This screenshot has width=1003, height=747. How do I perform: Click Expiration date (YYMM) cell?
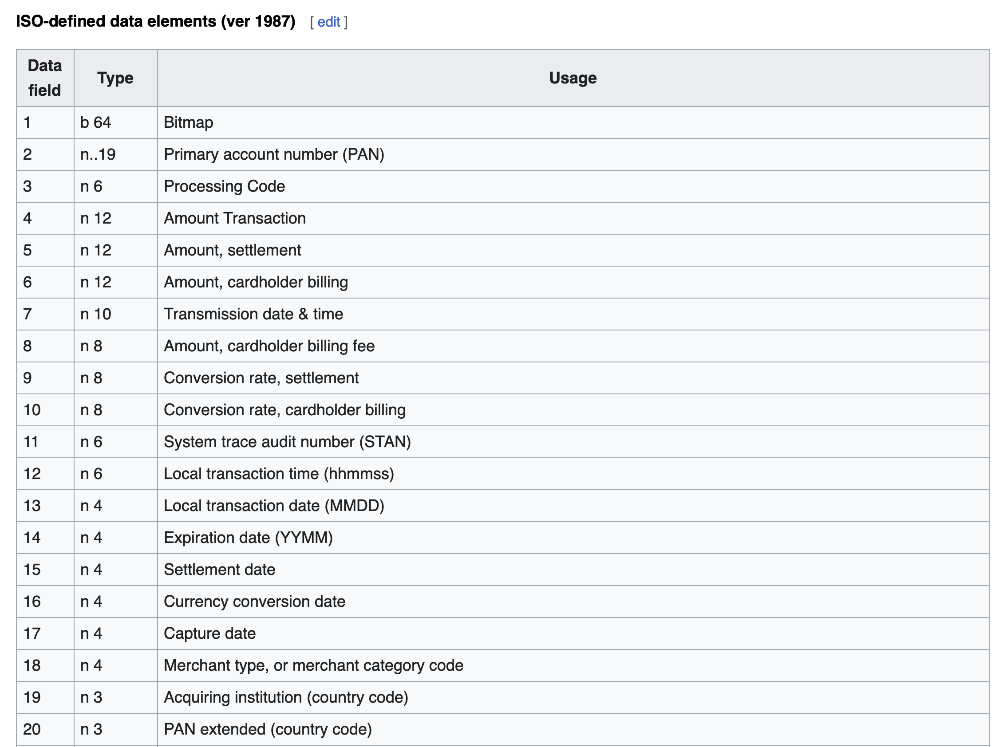(248, 538)
